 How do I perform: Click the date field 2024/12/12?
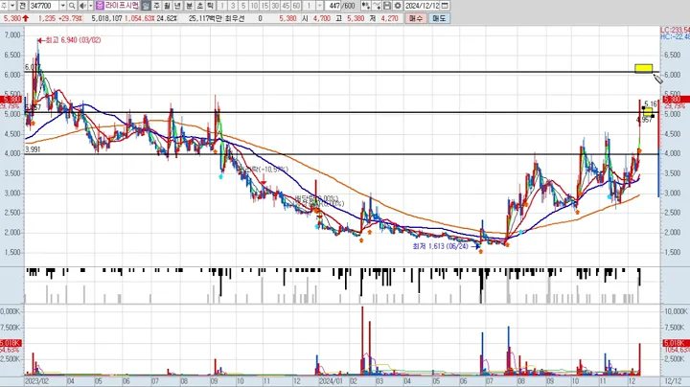click(x=422, y=6)
